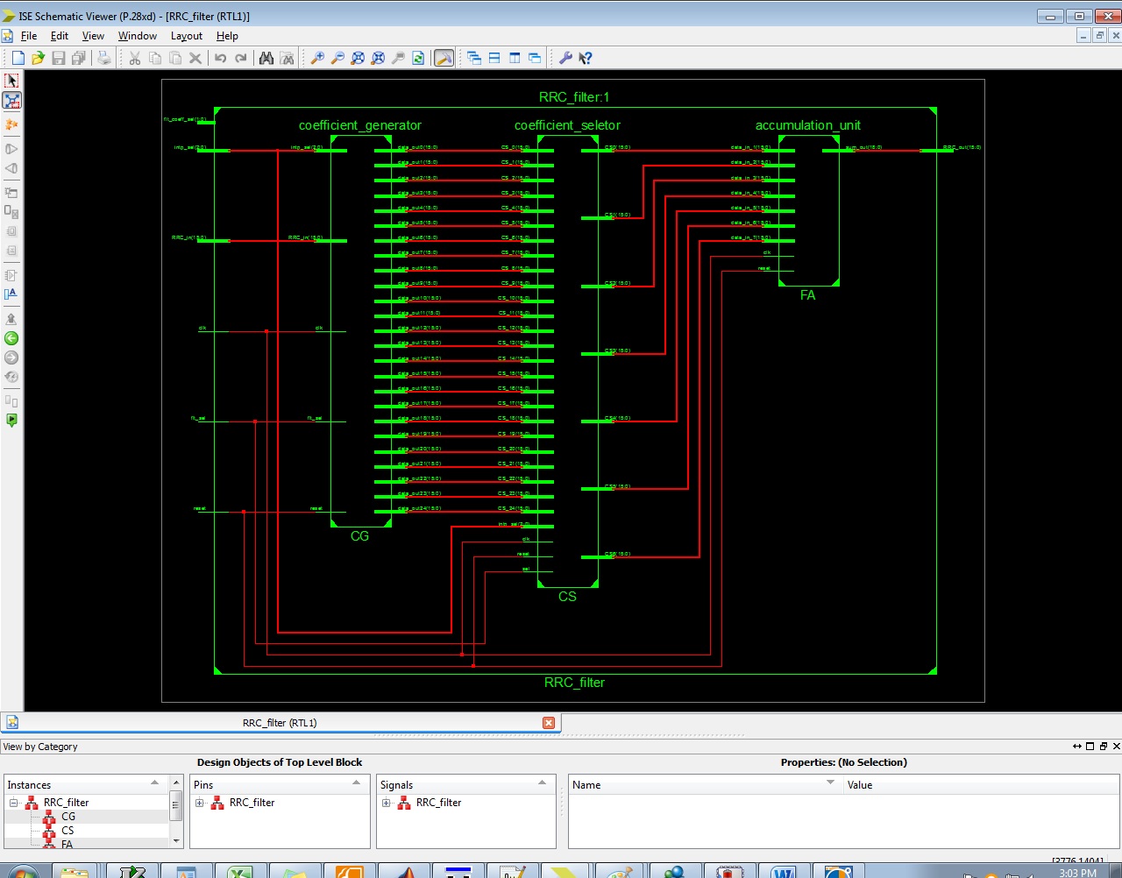Sort by the Instances column header
1122x878 pixels.
point(86,784)
